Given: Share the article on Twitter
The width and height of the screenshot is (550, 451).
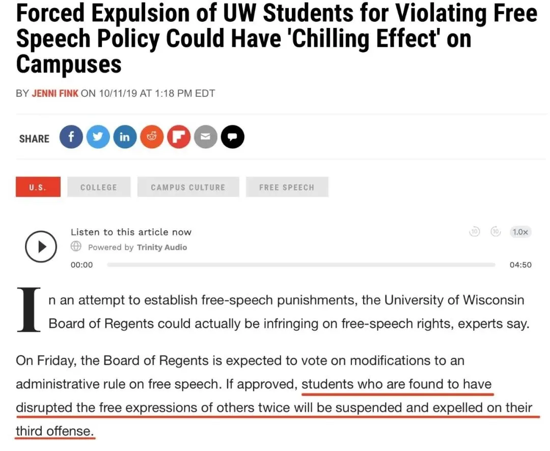Looking at the screenshot, I should [98, 138].
